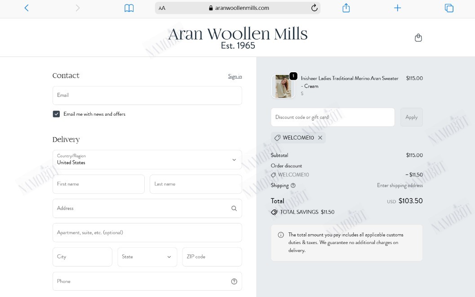
Task: Open a new tab with plus icon
Action: [397, 8]
